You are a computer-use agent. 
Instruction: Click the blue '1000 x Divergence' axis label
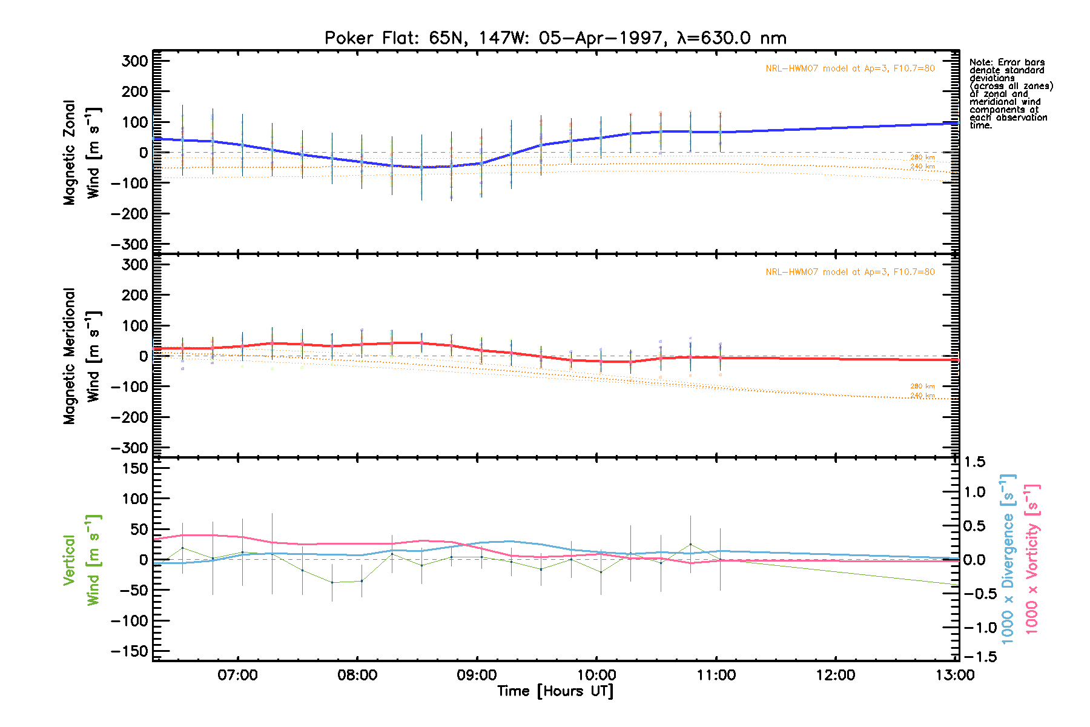click(x=1008, y=559)
